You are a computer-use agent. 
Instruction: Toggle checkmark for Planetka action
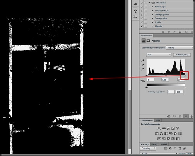point(142,26)
